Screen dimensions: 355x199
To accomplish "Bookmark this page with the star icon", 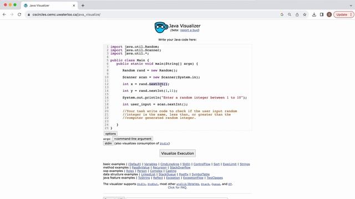I will click(305, 15).
